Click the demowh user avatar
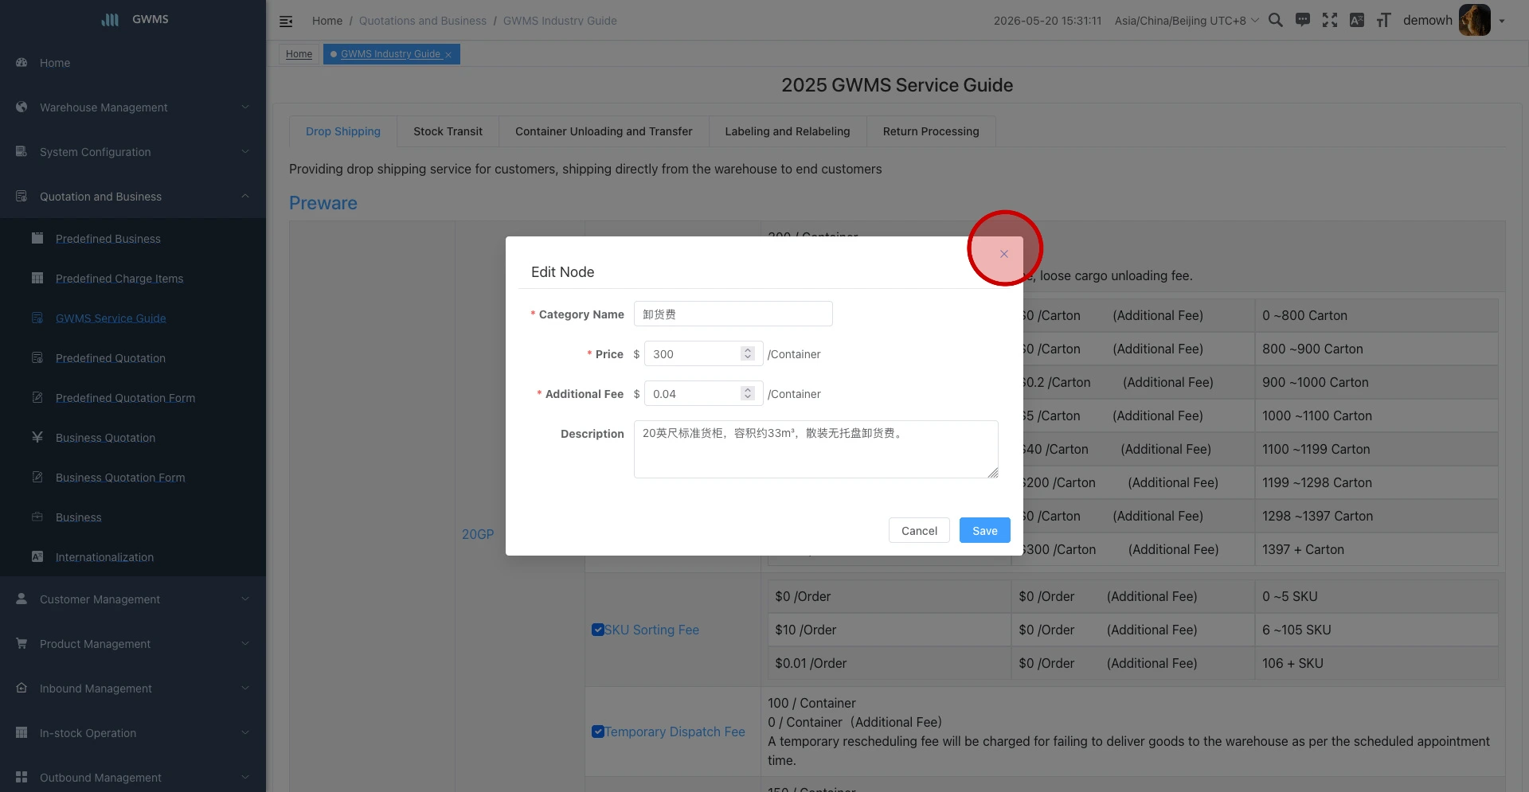 tap(1474, 20)
